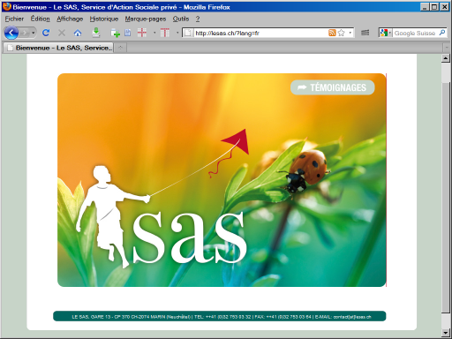Click the TÉMOIGNAGES button
This screenshot has height=339, width=452.
click(x=333, y=87)
